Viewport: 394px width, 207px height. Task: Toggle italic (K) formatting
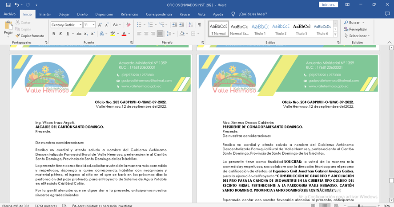tap(60, 34)
